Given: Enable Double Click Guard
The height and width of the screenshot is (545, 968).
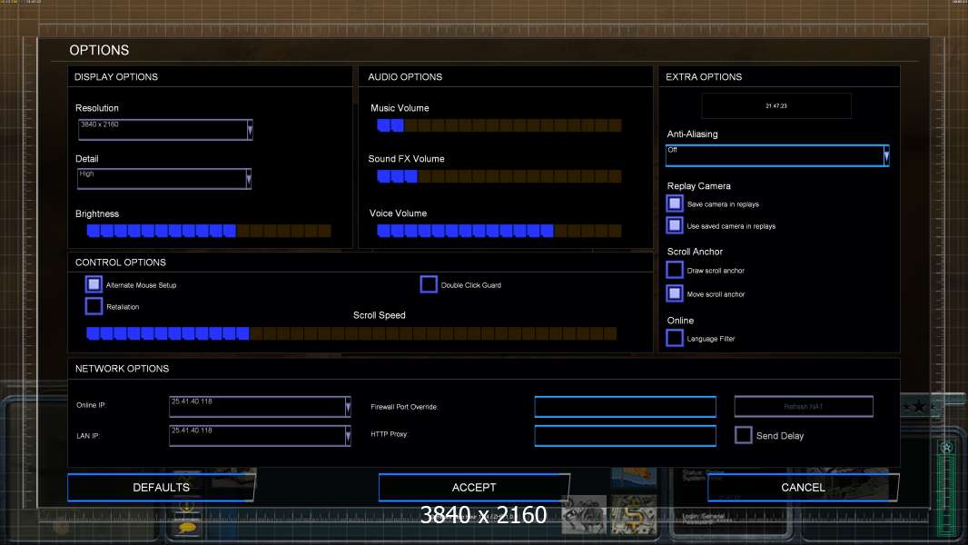Looking at the screenshot, I should pos(429,284).
